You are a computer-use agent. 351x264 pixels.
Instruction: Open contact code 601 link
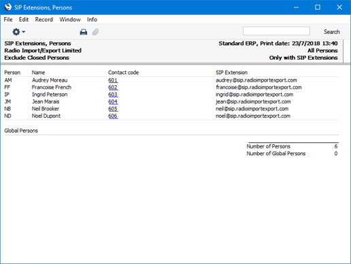click(113, 80)
